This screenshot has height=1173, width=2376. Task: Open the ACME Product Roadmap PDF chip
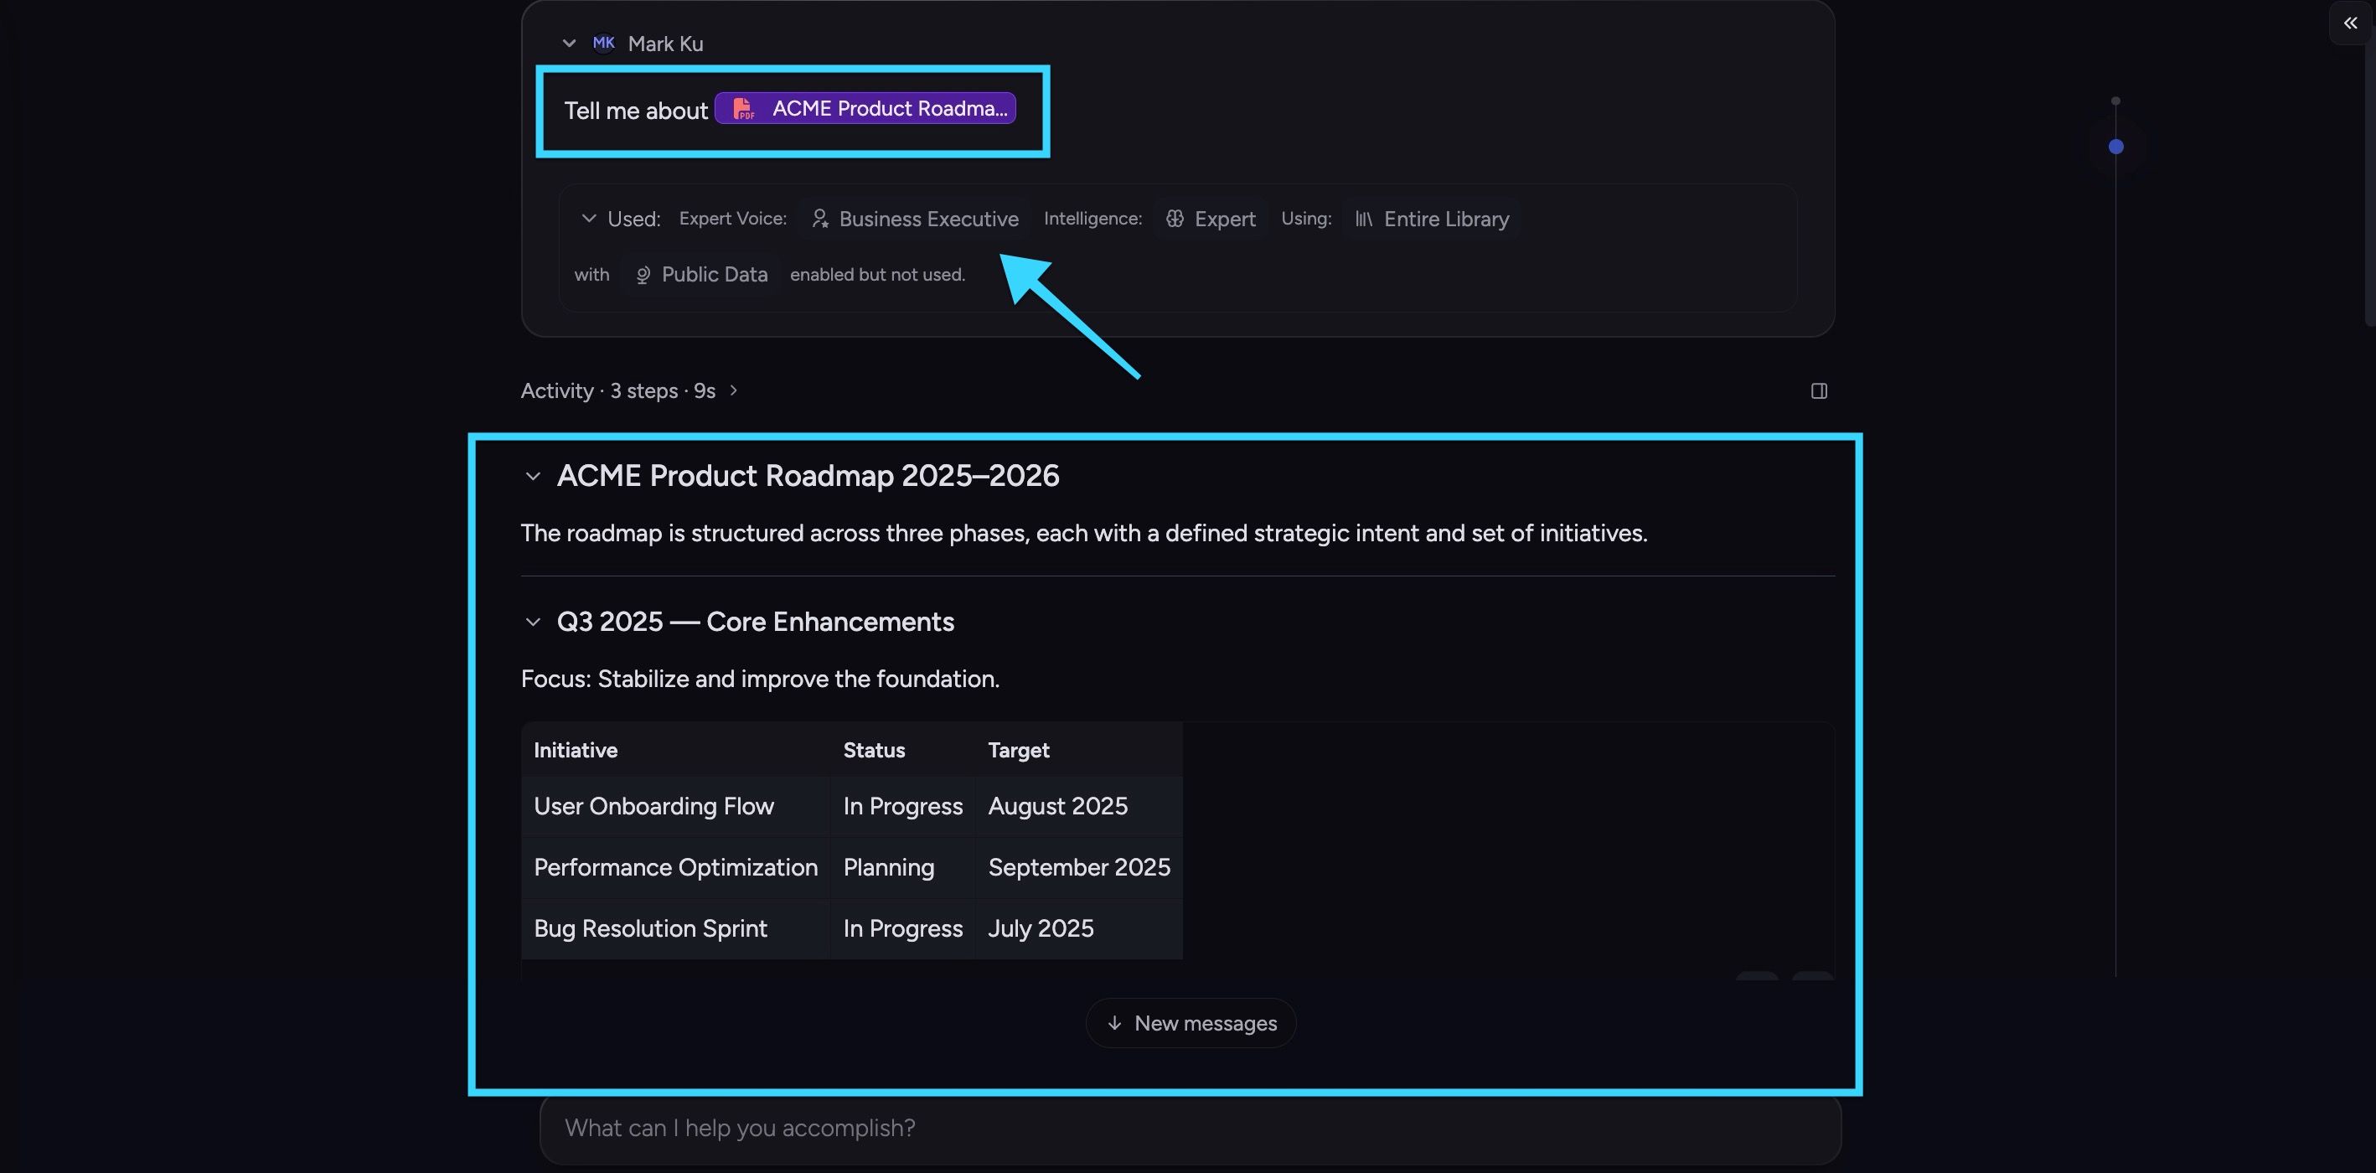tap(865, 109)
